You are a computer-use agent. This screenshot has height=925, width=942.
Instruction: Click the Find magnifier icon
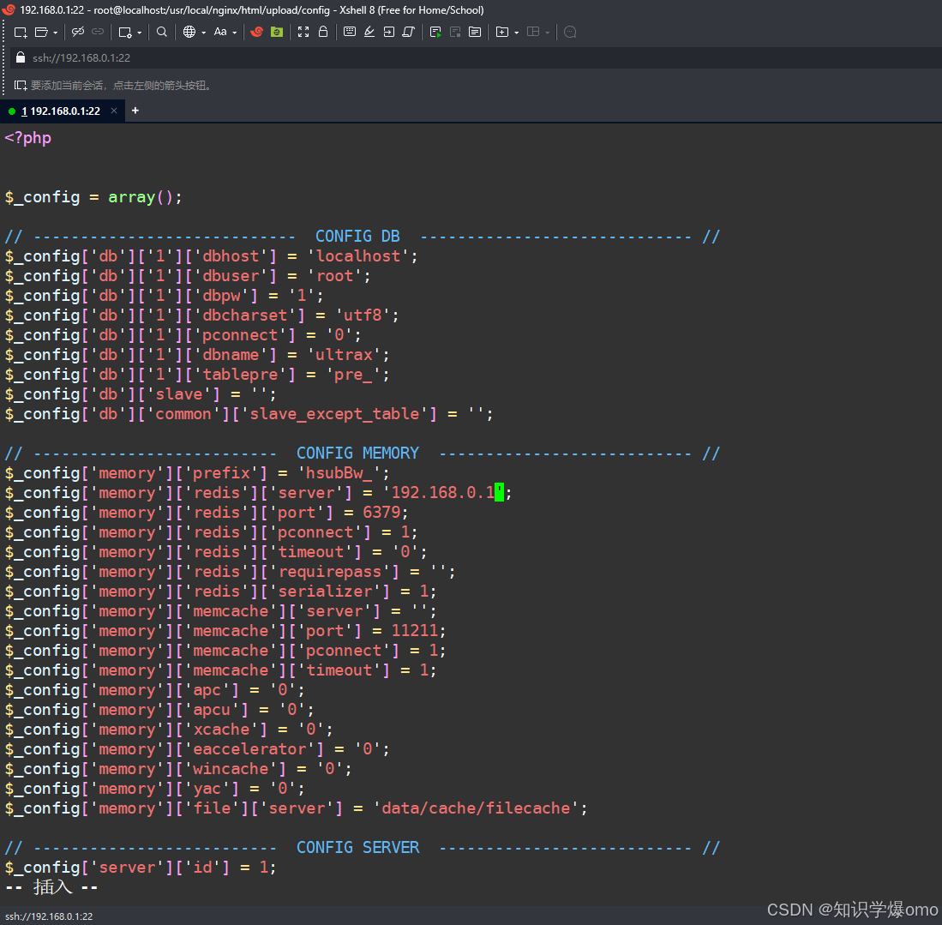pos(162,33)
